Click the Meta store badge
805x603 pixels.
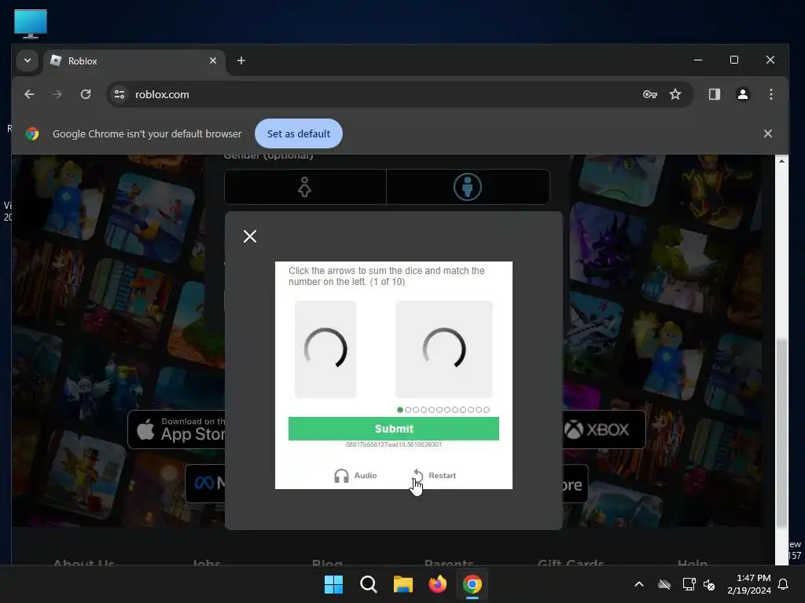(205, 483)
